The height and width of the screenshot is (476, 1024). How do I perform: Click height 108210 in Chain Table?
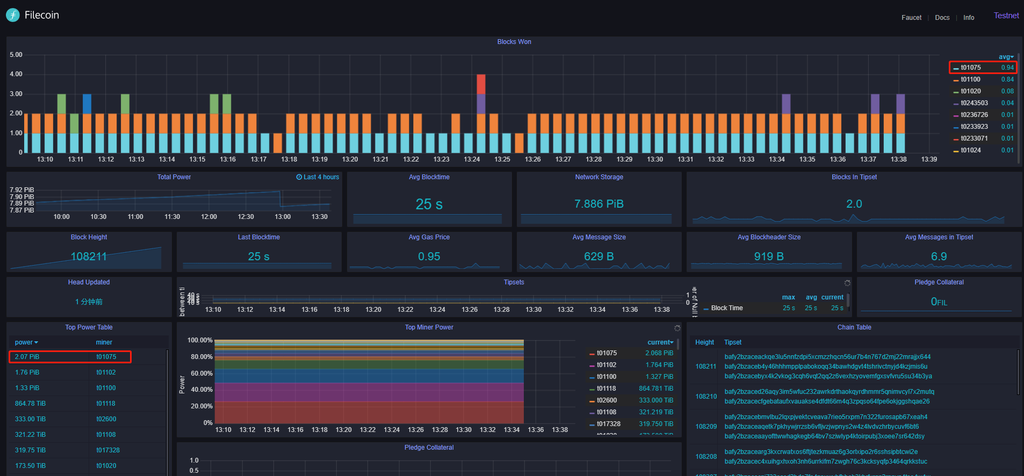706,397
